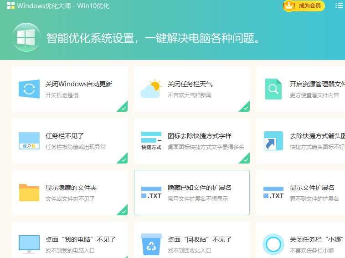Select 桌面"回收站"不见了 title text

[x=200, y=239]
